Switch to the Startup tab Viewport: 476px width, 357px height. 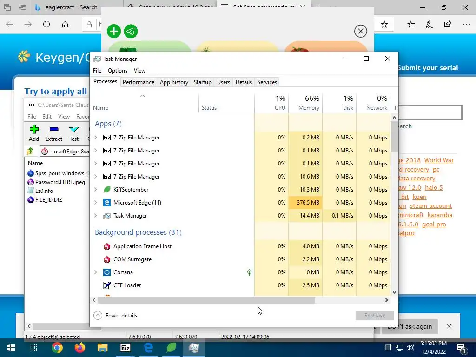(203, 82)
